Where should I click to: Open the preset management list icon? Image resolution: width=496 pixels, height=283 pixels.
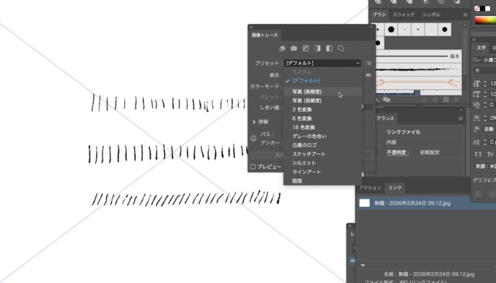[368, 63]
